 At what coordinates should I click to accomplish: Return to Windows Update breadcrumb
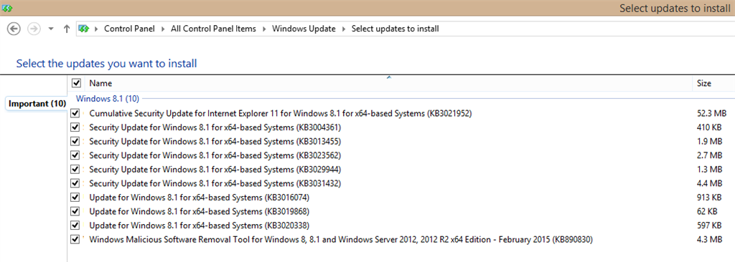coord(304,29)
